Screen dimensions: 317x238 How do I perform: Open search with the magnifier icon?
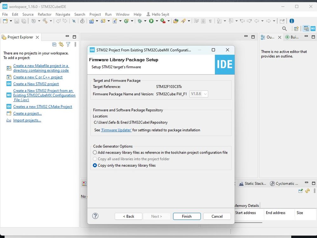284,29
